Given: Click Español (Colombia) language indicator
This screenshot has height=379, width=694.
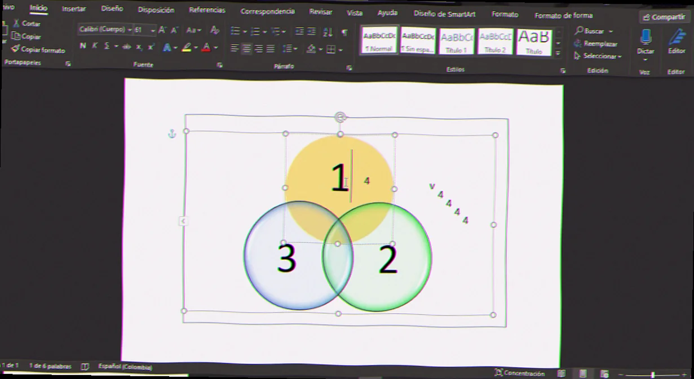Looking at the screenshot, I should click(125, 367).
